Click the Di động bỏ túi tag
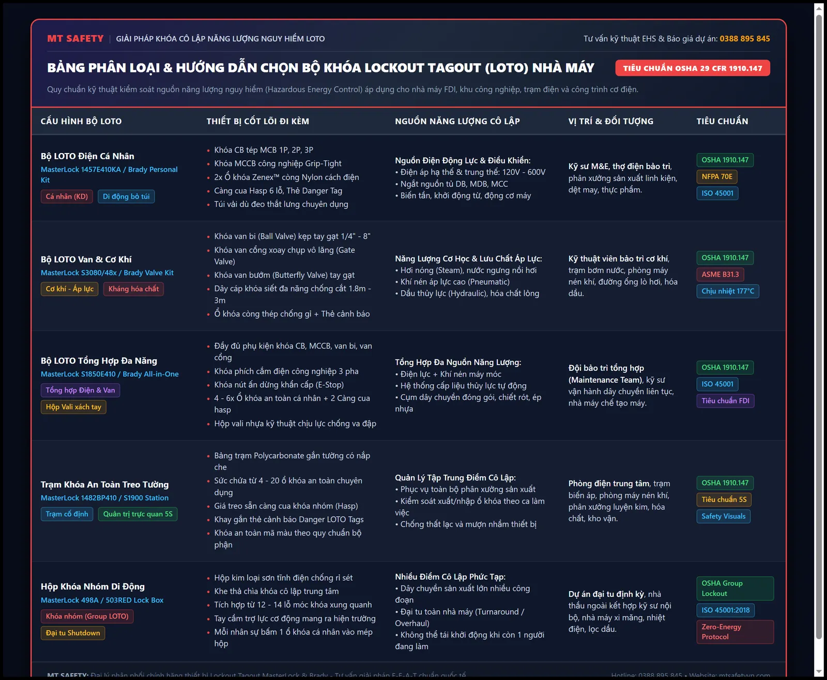The height and width of the screenshot is (680, 827). (126, 197)
